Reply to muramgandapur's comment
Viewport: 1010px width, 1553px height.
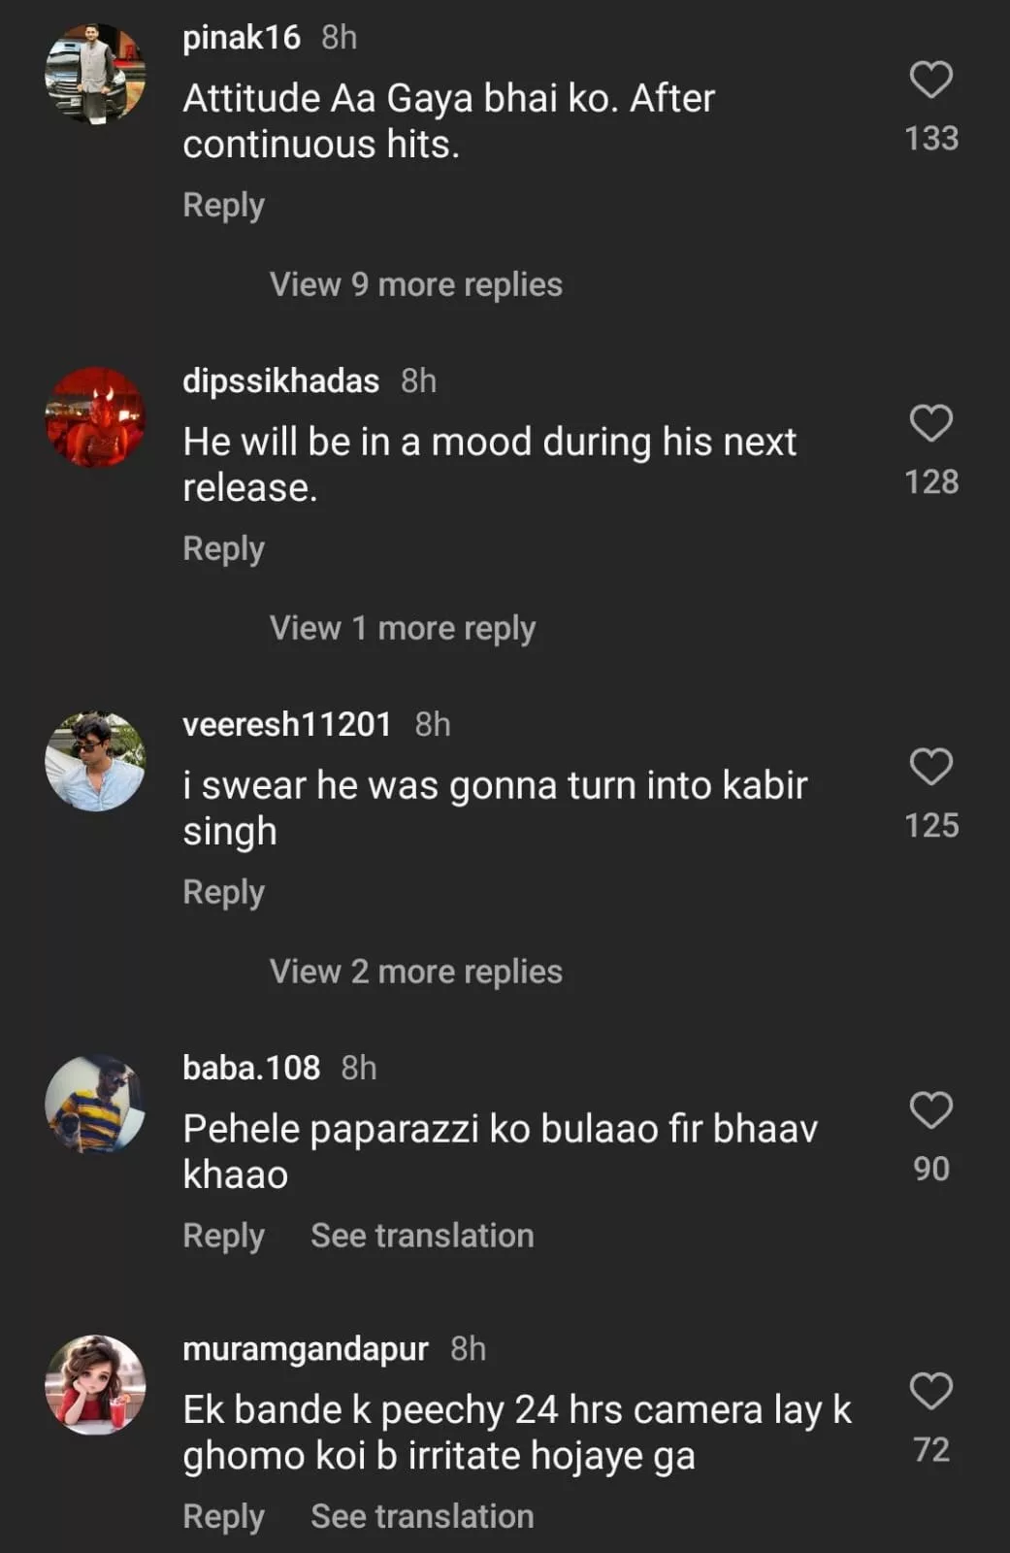coord(223,1516)
